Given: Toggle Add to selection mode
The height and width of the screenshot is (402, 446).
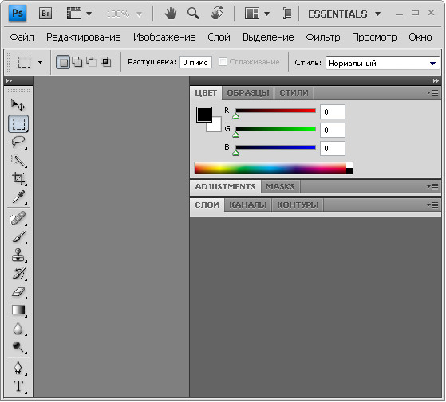Looking at the screenshot, I should pyautogui.click(x=77, y=61).
